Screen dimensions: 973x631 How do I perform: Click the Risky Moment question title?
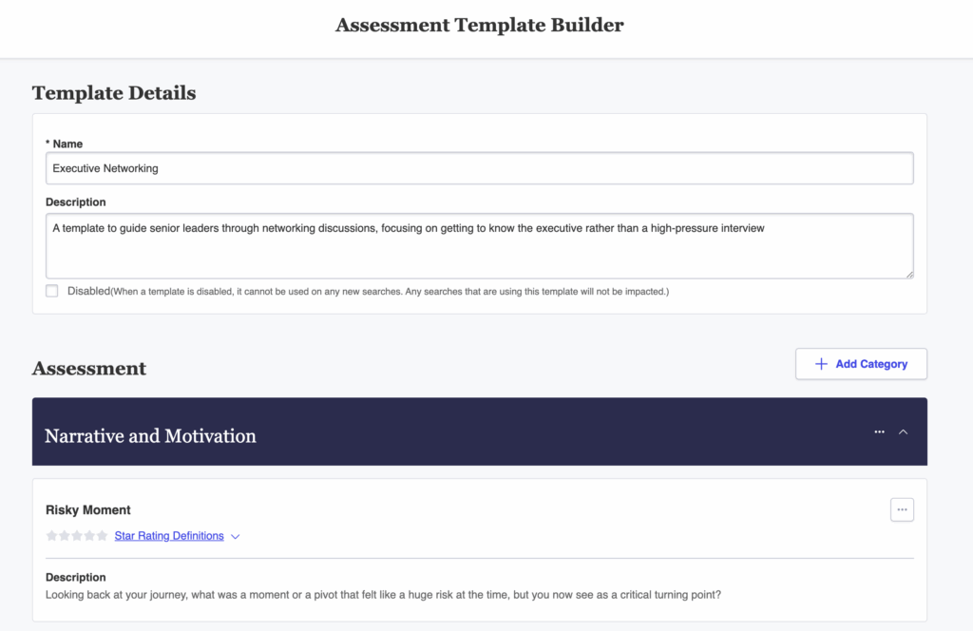(88, 510)
